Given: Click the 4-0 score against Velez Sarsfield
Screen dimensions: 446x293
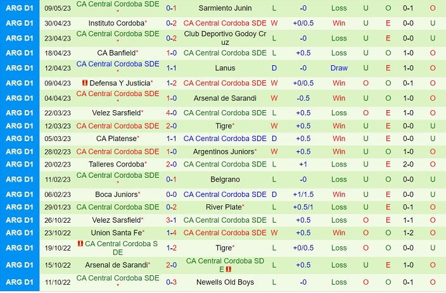Looking at the screenshot, I should [171, 113].
